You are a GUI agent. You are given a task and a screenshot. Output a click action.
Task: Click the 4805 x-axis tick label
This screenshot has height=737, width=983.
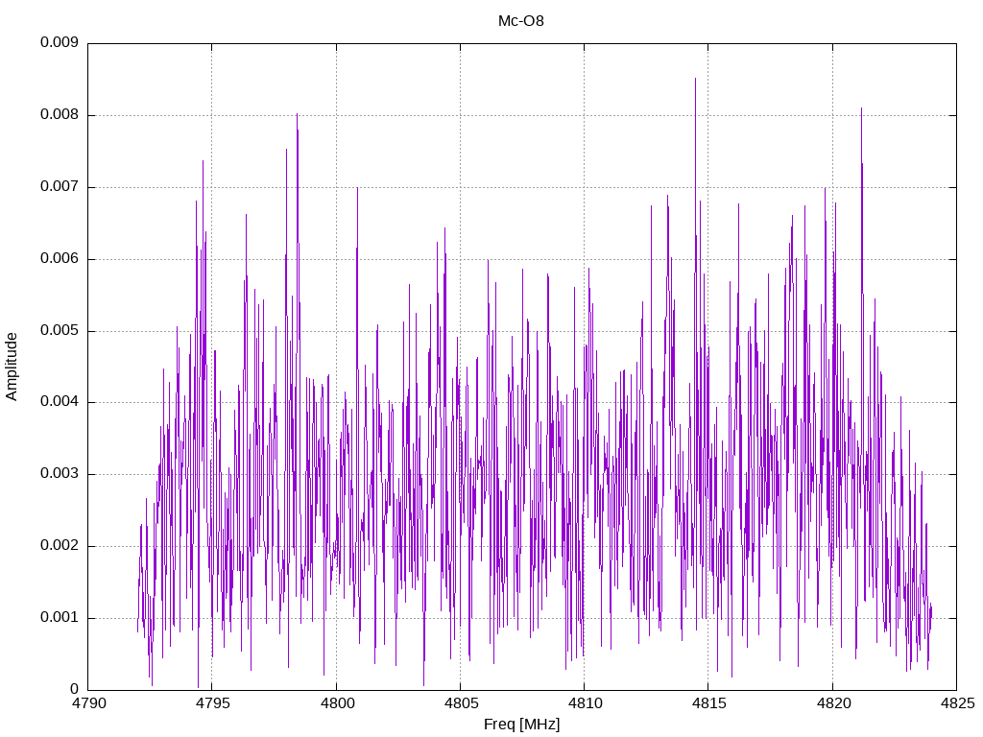point(461,703)
